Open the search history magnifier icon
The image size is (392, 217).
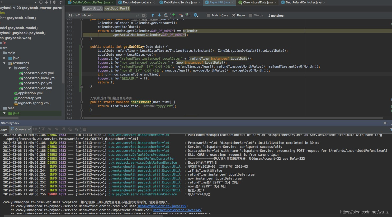click(71, 15)
